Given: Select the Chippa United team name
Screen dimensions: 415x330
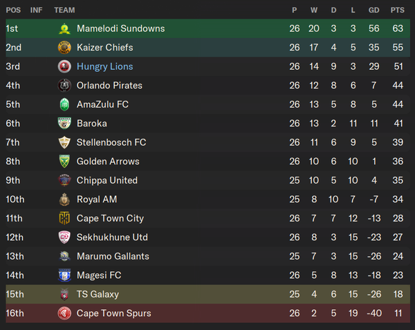Looking at the screenshot, I should pyautogui.click(x=107, y=180).
